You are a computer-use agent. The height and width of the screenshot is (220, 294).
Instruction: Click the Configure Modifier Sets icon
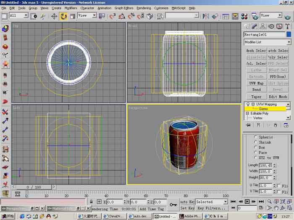286,125
